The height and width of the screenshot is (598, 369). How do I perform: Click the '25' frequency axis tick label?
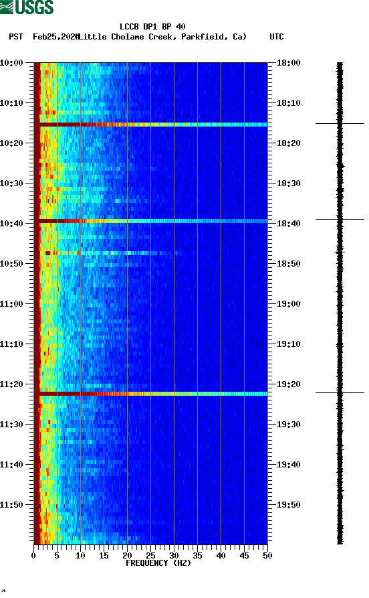pyautogui.click(x=150, y=556)
